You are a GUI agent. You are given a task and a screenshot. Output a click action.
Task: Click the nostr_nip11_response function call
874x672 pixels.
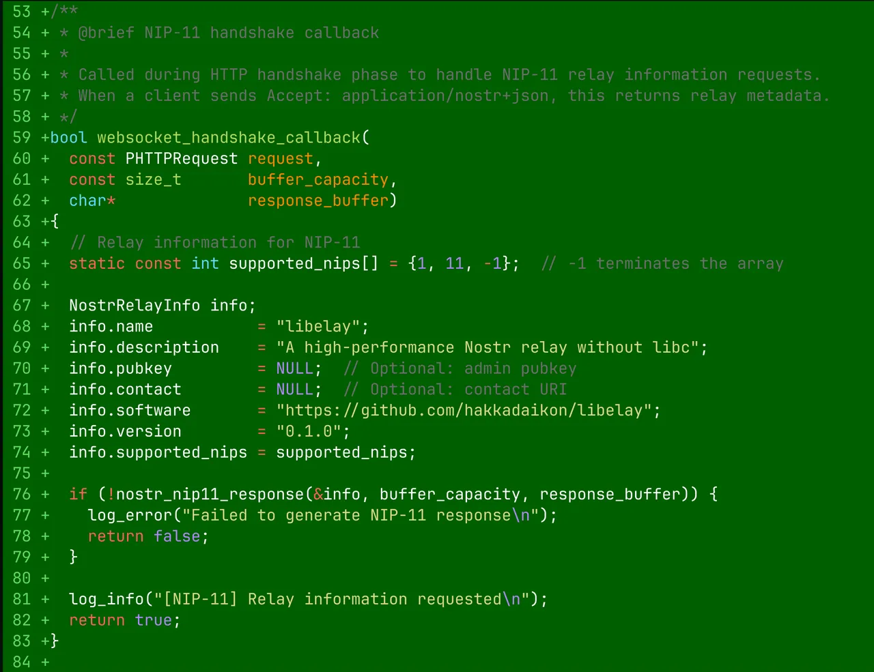[210, 495]
